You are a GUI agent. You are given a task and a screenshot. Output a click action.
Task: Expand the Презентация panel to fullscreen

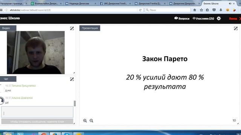coord(236,28)
